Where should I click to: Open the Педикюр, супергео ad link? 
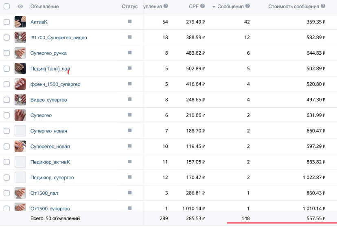click(x=52, y=178)
